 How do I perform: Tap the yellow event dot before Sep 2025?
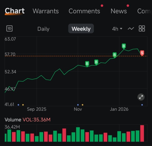click(23, 105)
